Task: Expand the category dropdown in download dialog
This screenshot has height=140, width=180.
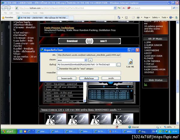Action: [86, 60]
